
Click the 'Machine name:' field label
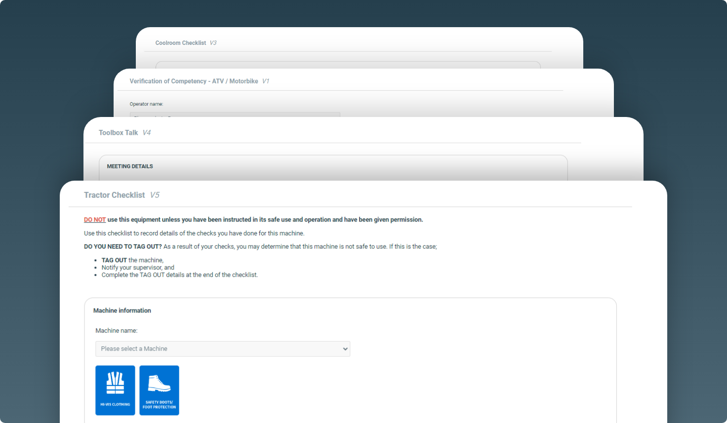(x=117, y=331)
